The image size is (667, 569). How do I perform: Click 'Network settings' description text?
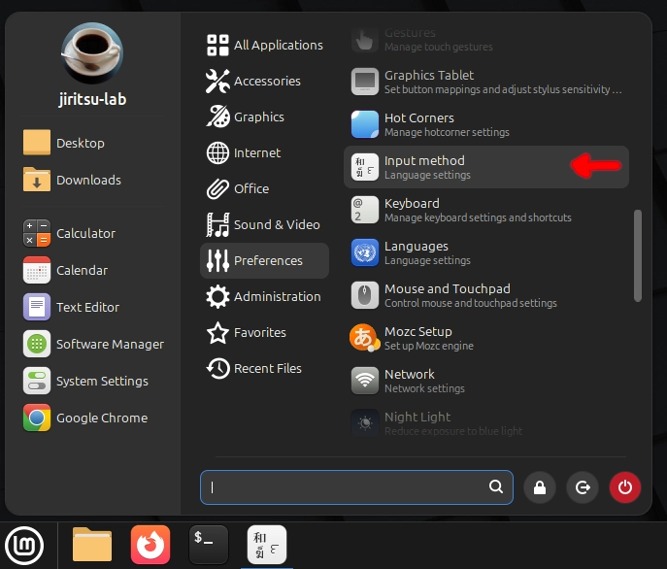pos(424,388)
